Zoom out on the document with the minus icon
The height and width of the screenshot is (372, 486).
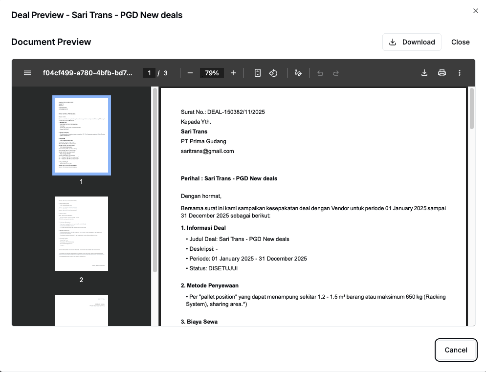[190, 72]
